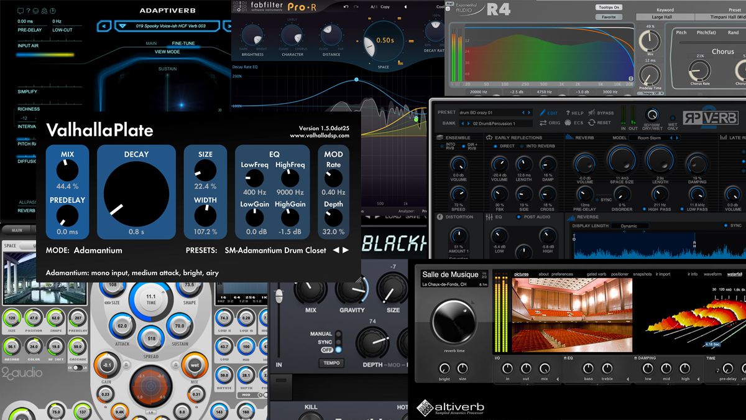Click the Reset circular arrows icon in RP Verb
Viewport: 746px width, 420px height.
(x=592, y=123)
